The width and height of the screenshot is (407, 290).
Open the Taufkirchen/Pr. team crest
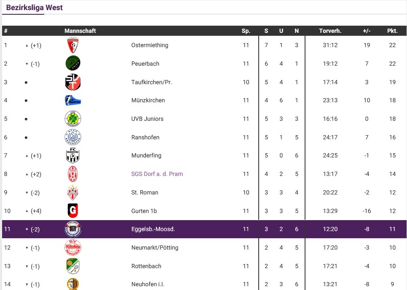coord(73,82)
